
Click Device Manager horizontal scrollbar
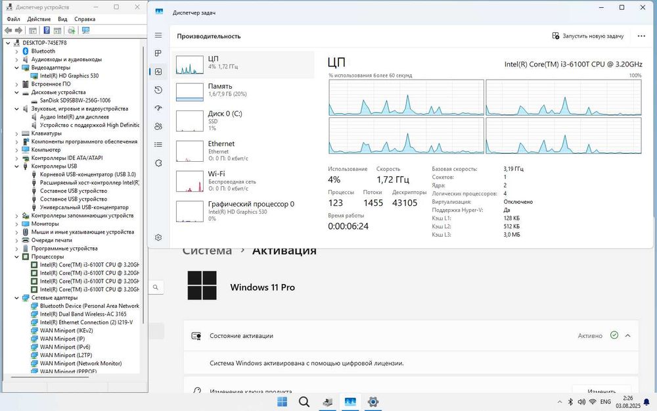click(51, 377)
